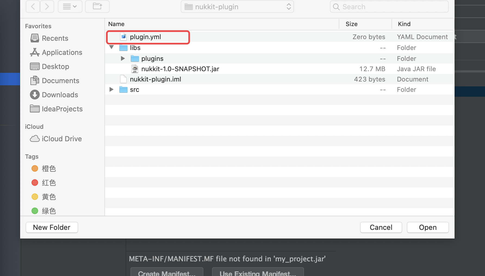Select the plugin.yml file
Screen dimensions: 485x276
click(x=145, y=37)
